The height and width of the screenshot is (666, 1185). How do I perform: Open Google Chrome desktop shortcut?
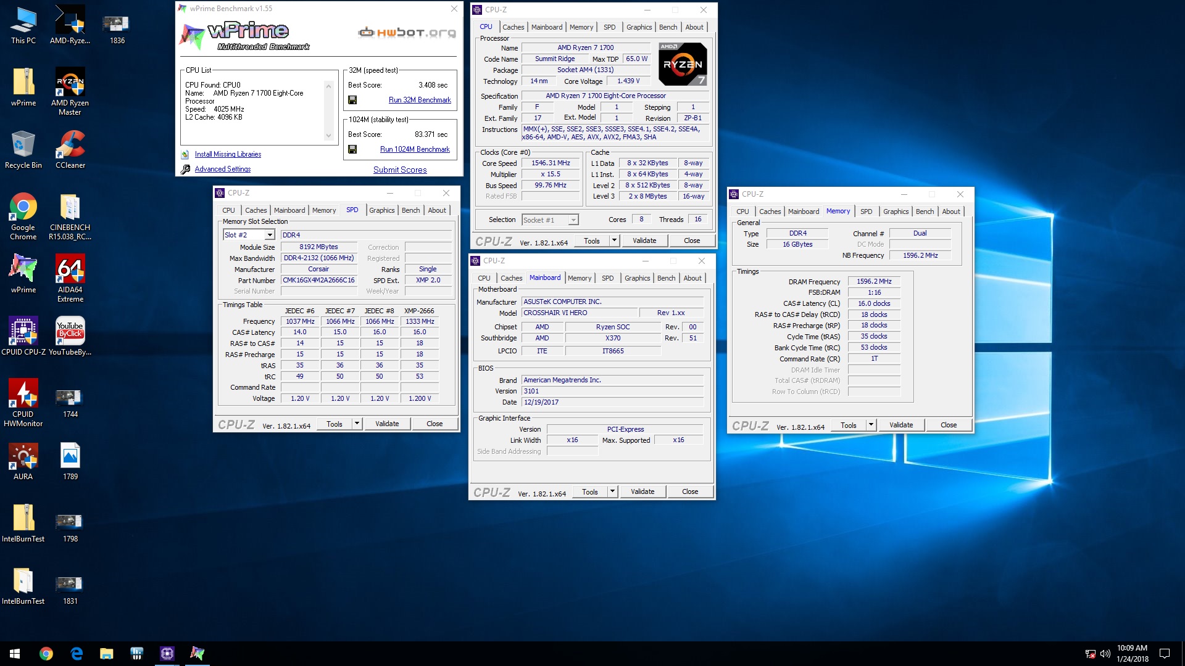tap(23, 216)
